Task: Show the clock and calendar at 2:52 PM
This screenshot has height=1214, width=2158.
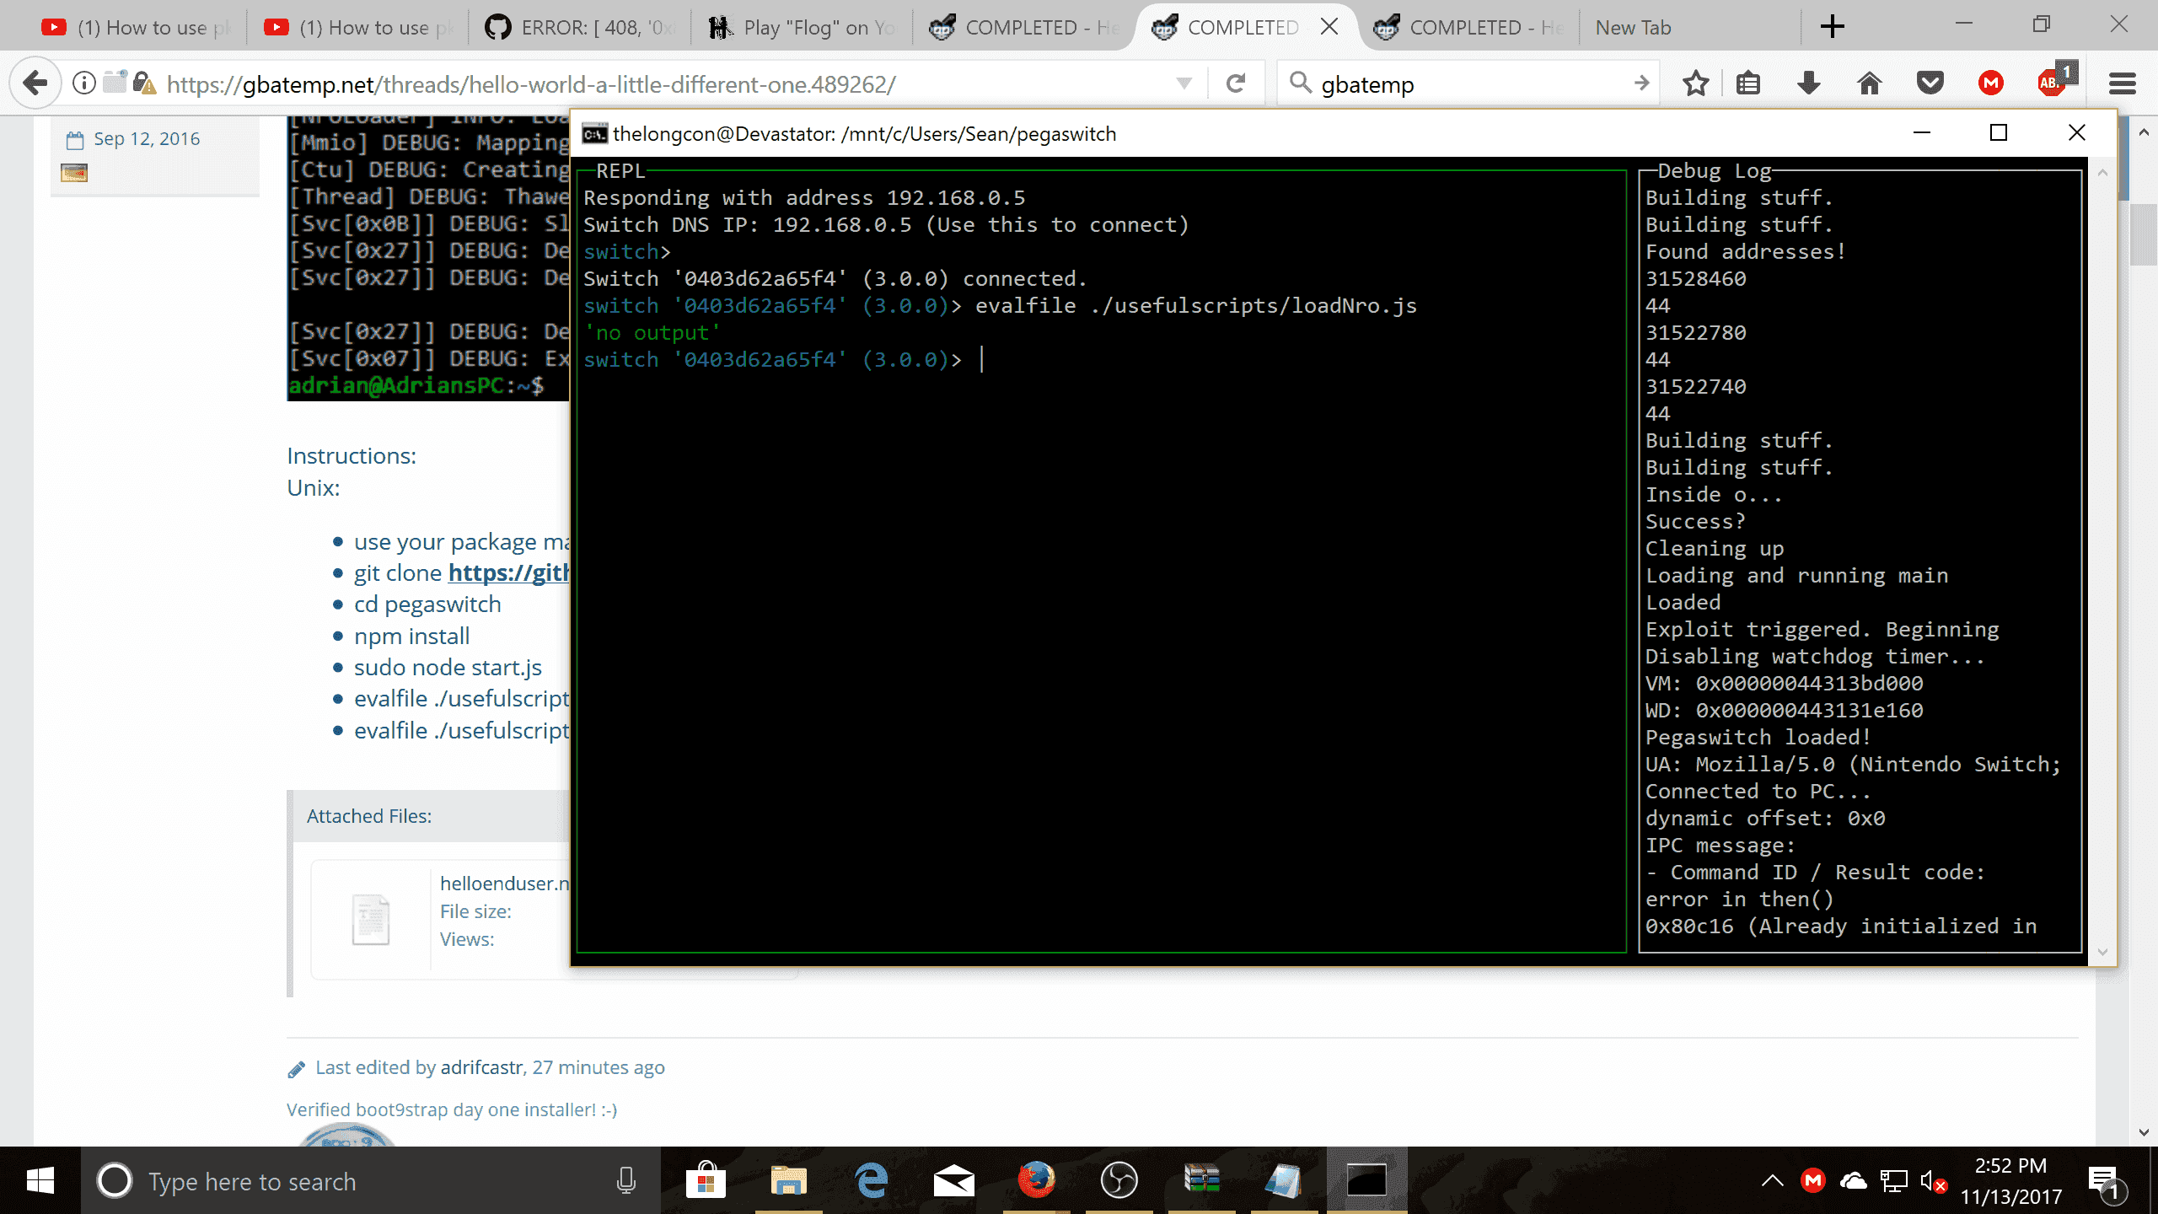Action: point(2010,1180)
